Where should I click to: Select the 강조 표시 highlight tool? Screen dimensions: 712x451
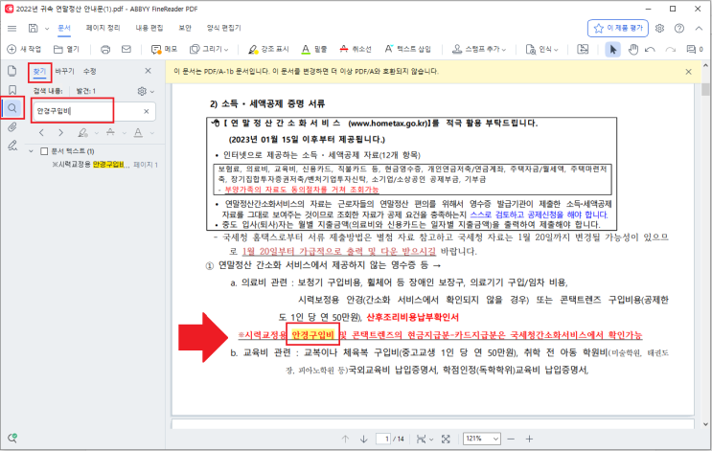(268, 49)
